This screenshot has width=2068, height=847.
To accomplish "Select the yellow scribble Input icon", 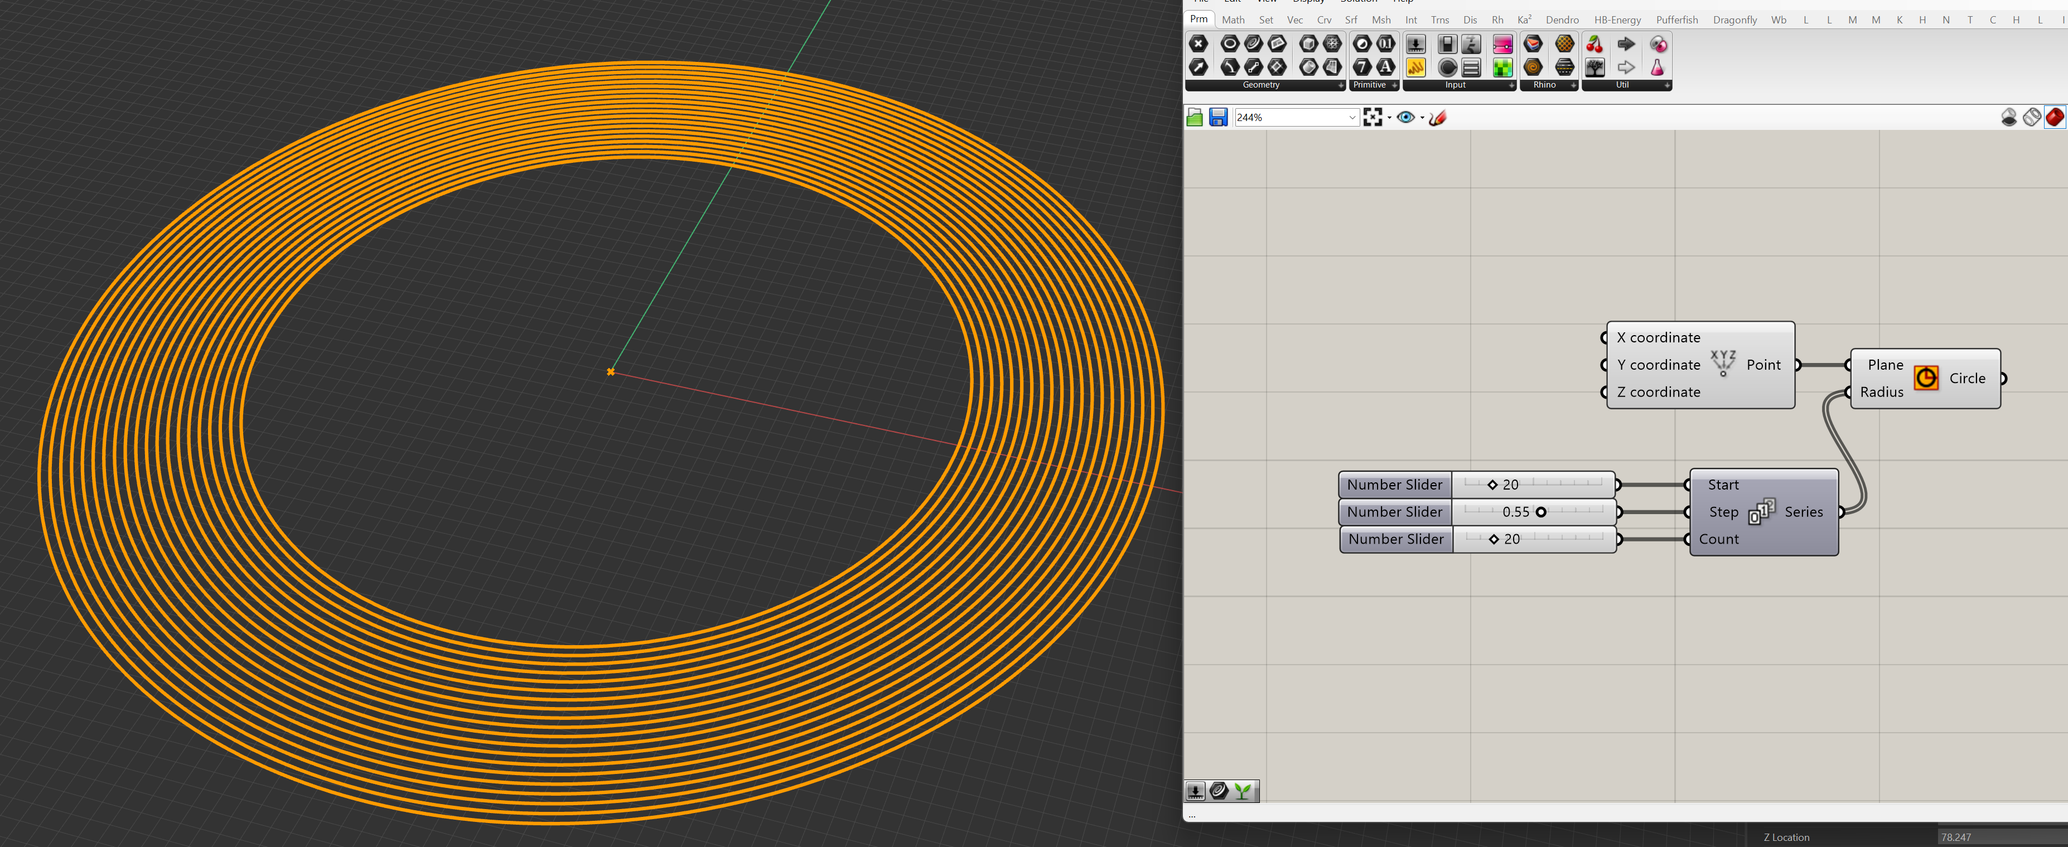I will 1416,67.
